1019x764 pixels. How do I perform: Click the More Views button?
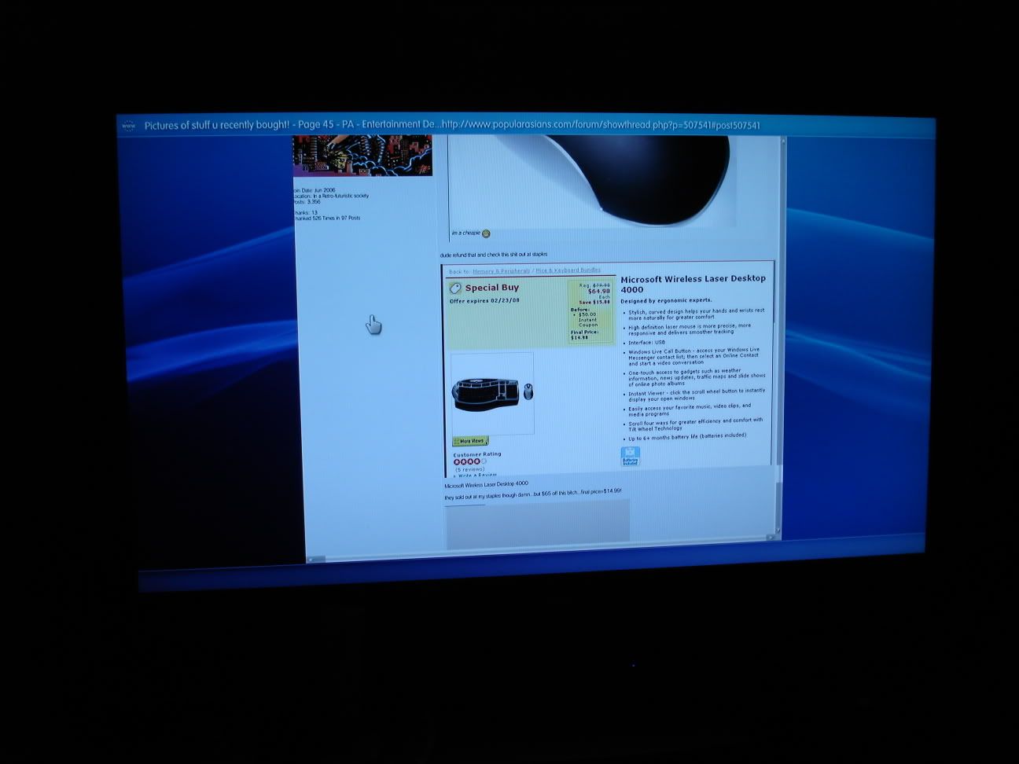[470, 441]
